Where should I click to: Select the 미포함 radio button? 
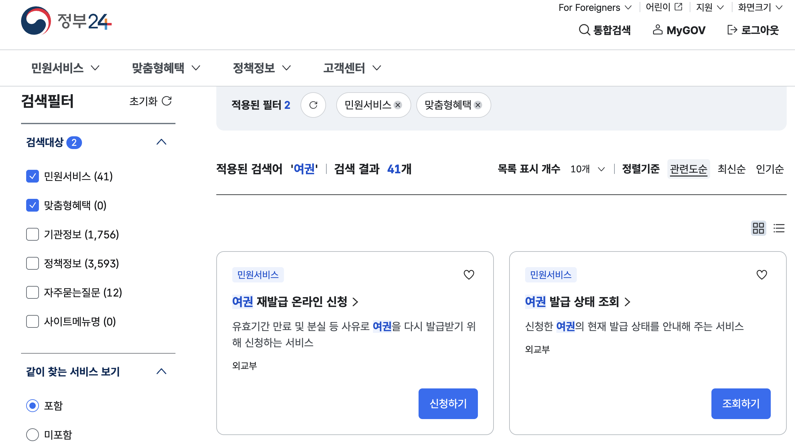click(33, 434)
